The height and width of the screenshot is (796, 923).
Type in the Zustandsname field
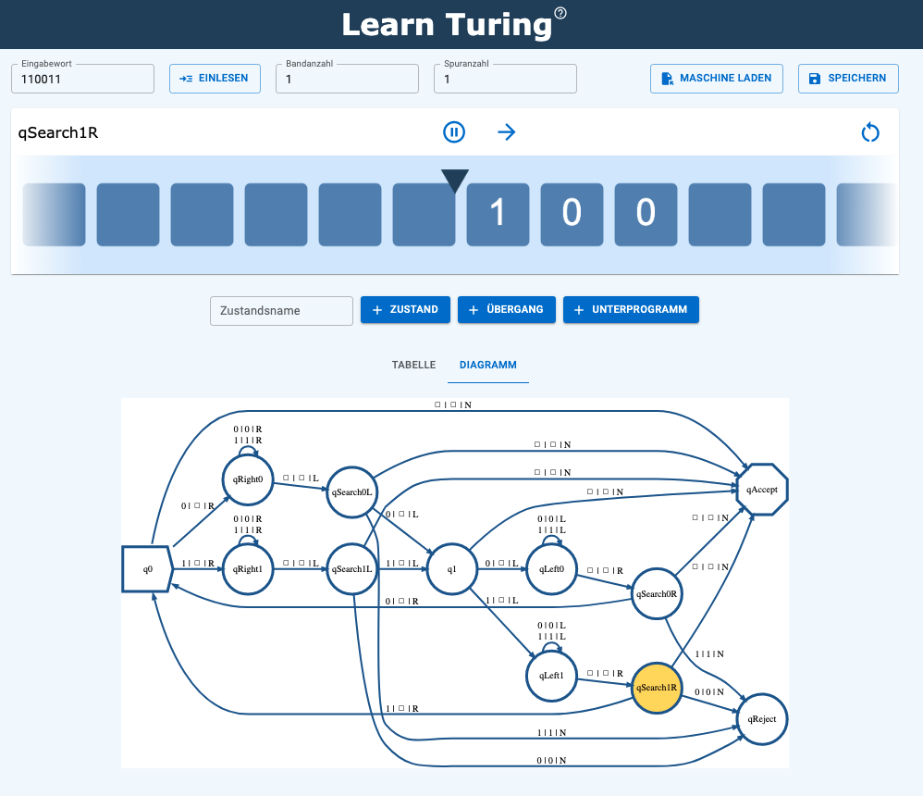click(x=281, y=311)
